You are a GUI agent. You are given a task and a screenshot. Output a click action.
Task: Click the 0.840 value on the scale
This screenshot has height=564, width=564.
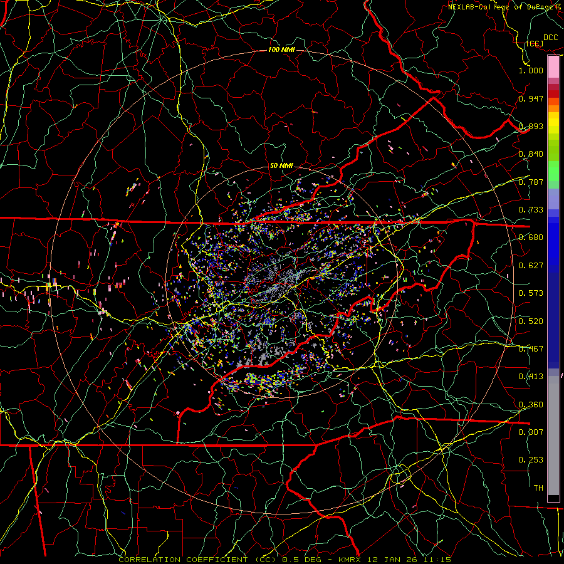(x=531, y=154)
